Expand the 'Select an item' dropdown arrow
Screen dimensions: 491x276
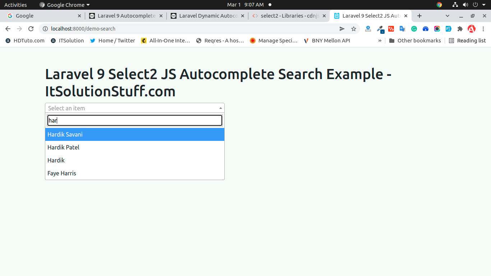coord(220,108)
